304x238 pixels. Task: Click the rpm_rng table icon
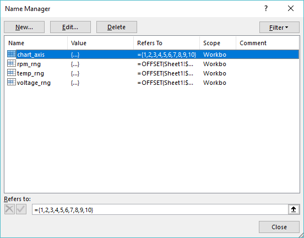pyautogui.click(x=12, y=63)
